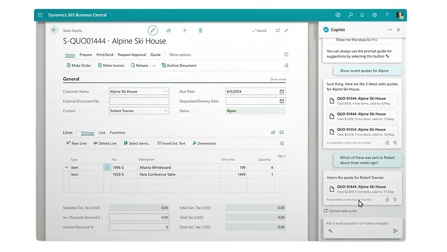The image size is (447, 252).
Task: Click the Inv. Discount Amount field
Action: pyautogui.click(x=139, y=218)
